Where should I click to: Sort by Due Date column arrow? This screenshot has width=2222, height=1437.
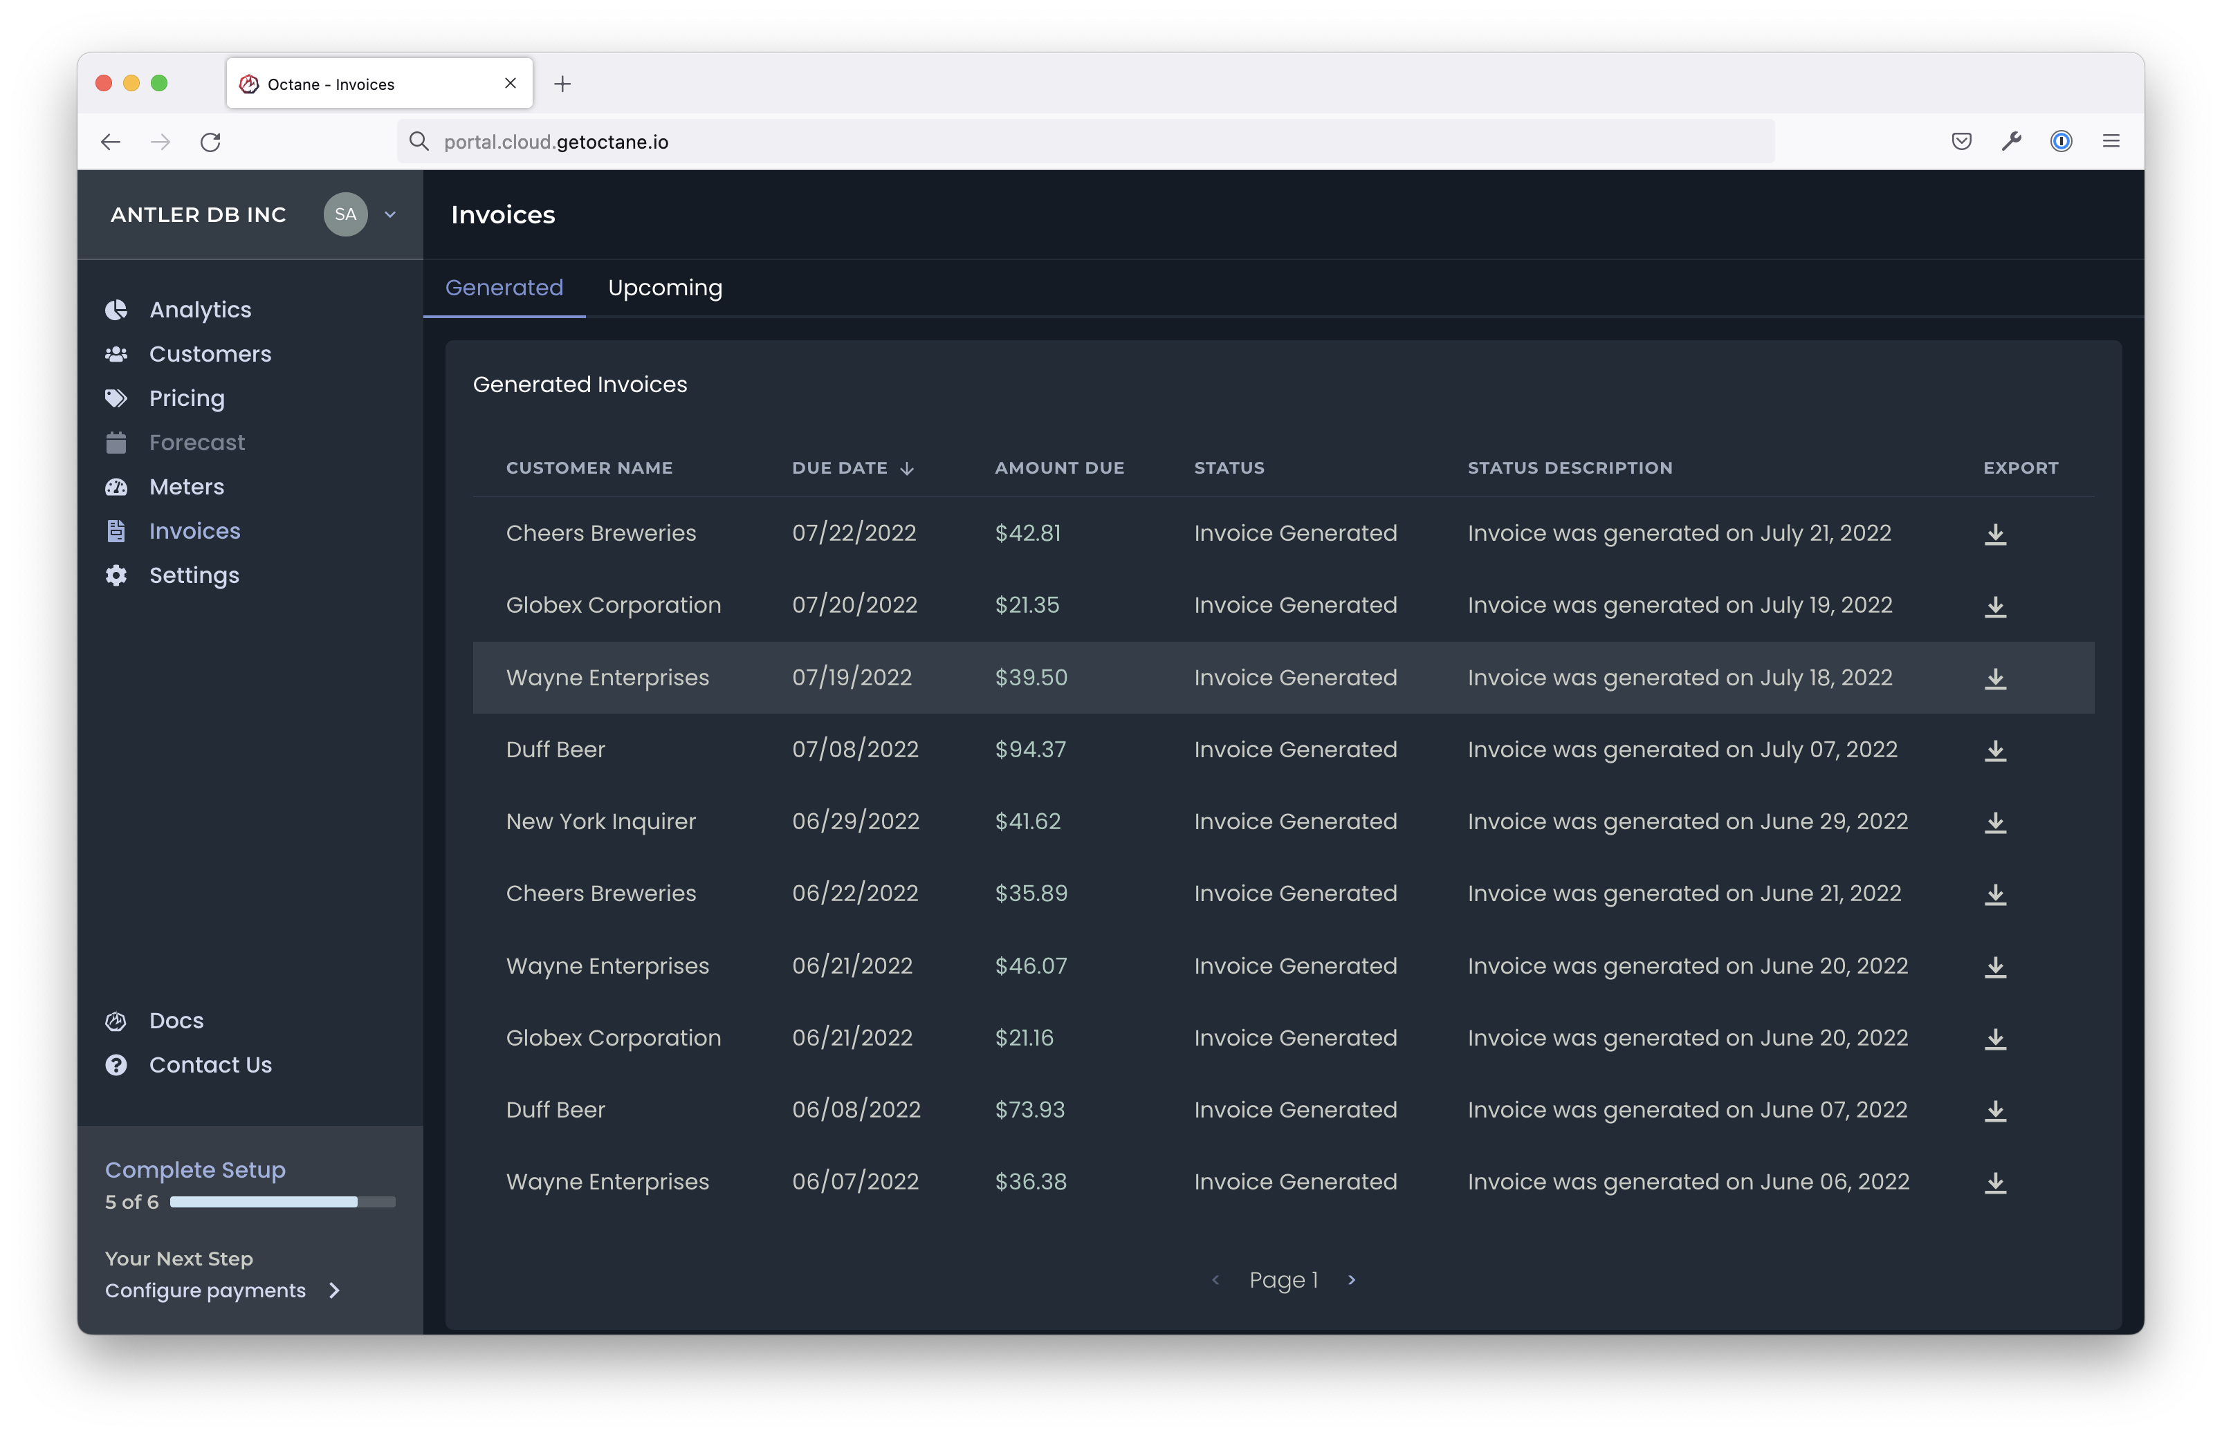[x=907, y=468]
